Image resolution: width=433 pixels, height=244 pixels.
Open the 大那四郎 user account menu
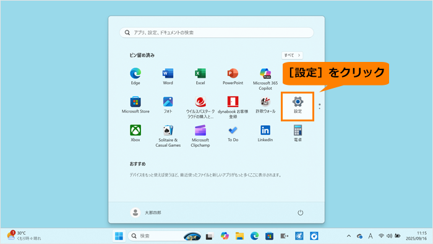(145, 212)
